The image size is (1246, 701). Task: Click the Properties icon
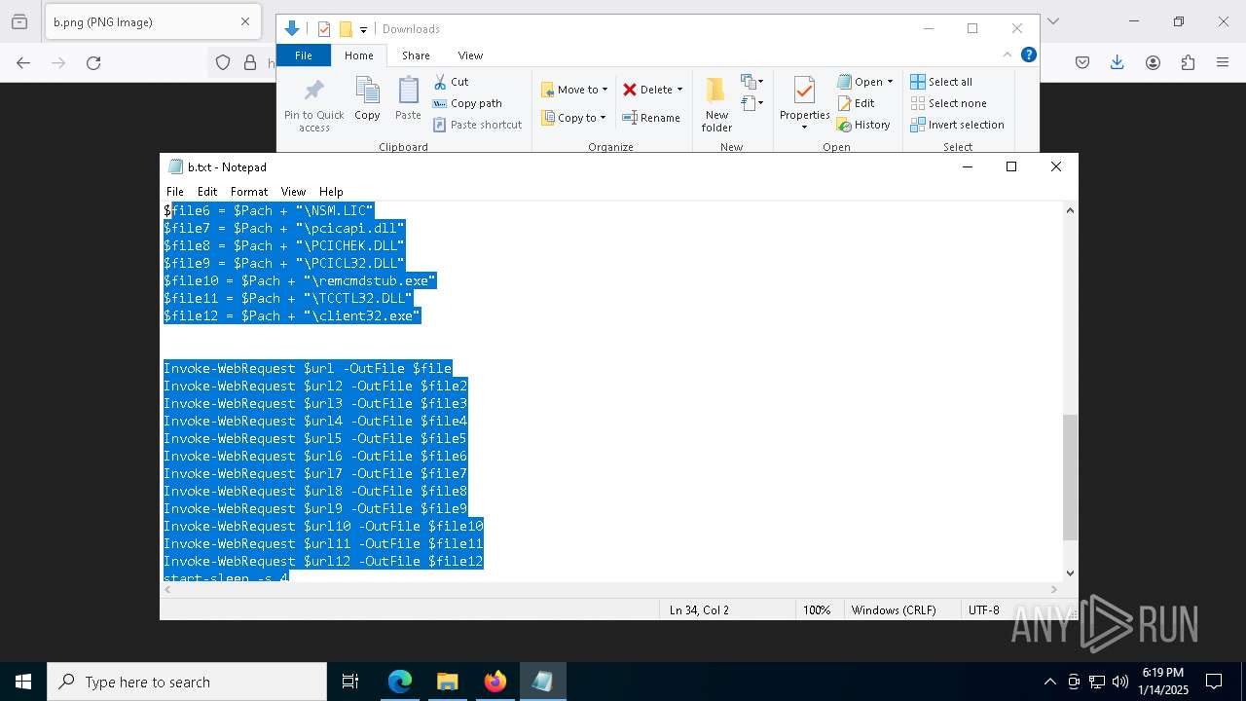click(x=804, y=91)
